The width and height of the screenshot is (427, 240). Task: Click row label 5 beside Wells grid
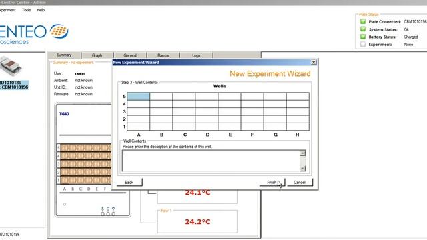point(125,96)
